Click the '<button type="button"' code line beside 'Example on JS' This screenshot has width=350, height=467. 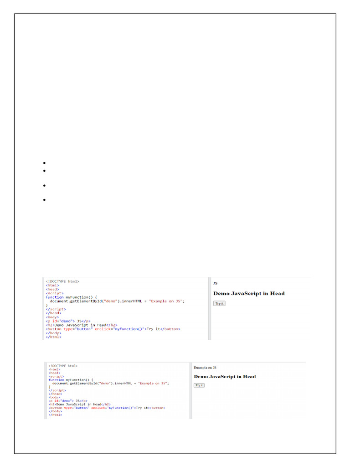pyautogui.click(x=107, y=408)
